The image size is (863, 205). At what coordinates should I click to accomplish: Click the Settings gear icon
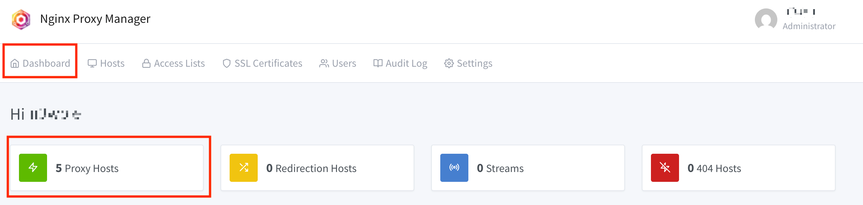[449, 64]
